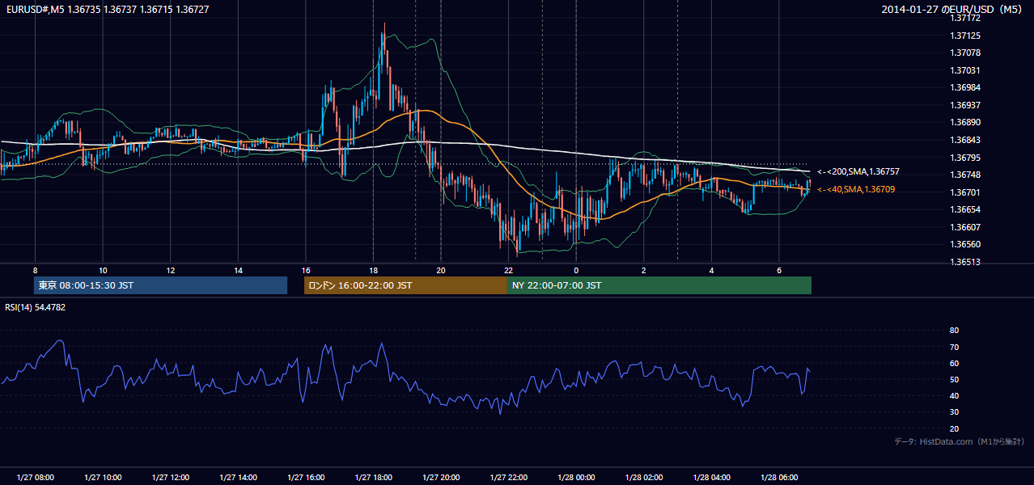1034x485 pixels.
Task: Click price level 1.37125 on the price axis
Action: pyautogui.click(x=966, y=36)
